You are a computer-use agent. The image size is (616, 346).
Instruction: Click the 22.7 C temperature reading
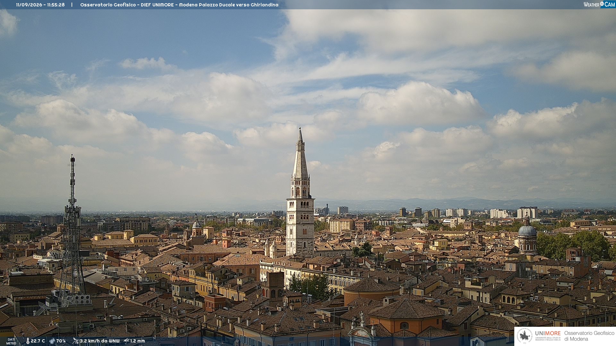tap(38, 341)
